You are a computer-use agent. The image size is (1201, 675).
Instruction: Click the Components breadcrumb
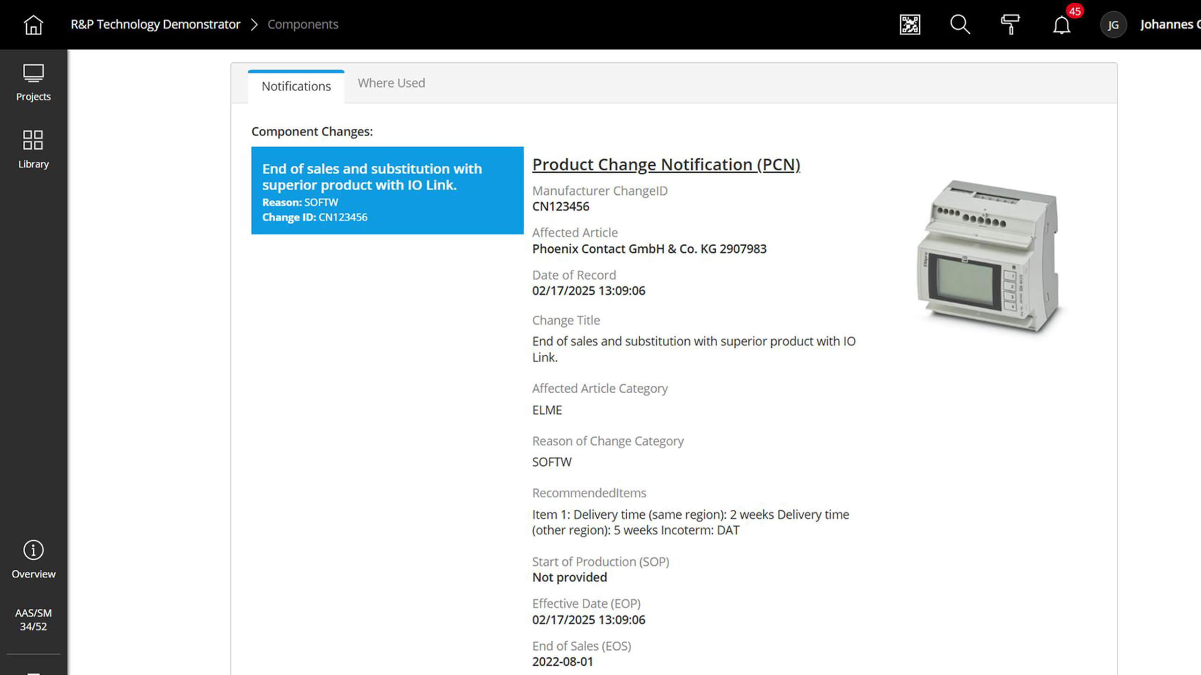(303, 24)
